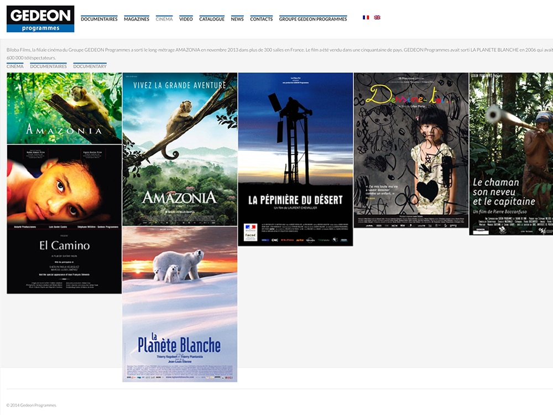
Task: Open the tall Amazonia 'Vivez la grande aventure' poster
Action: pos(180,149)
